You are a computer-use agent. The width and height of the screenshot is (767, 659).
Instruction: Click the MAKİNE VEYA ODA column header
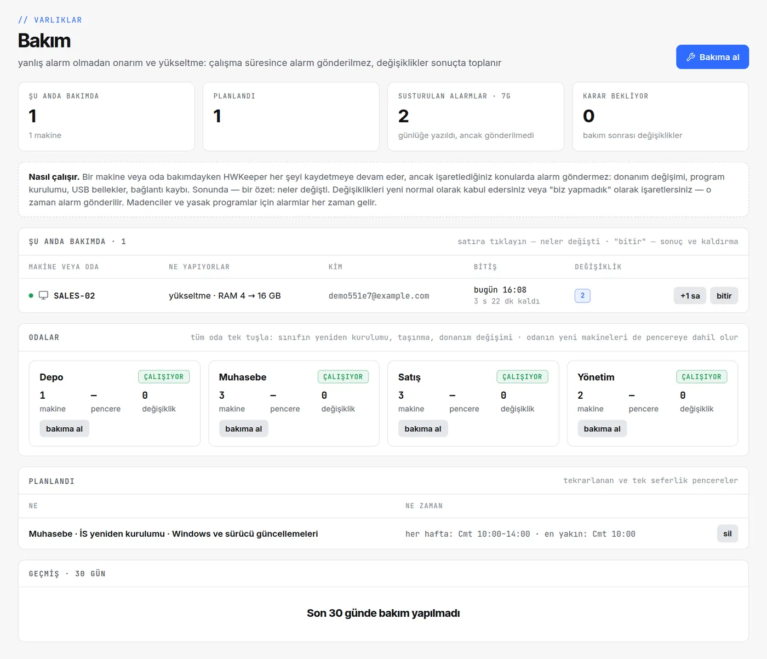click(x=64, y=267)
